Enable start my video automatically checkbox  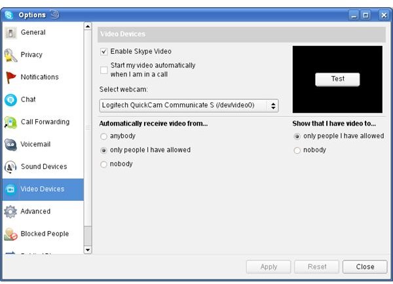point(103,70)
